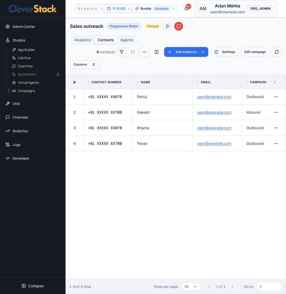Click the Go to page input field
Viewport: 286px width, 294px height.
pyautogui.click(x=269, y=286)
